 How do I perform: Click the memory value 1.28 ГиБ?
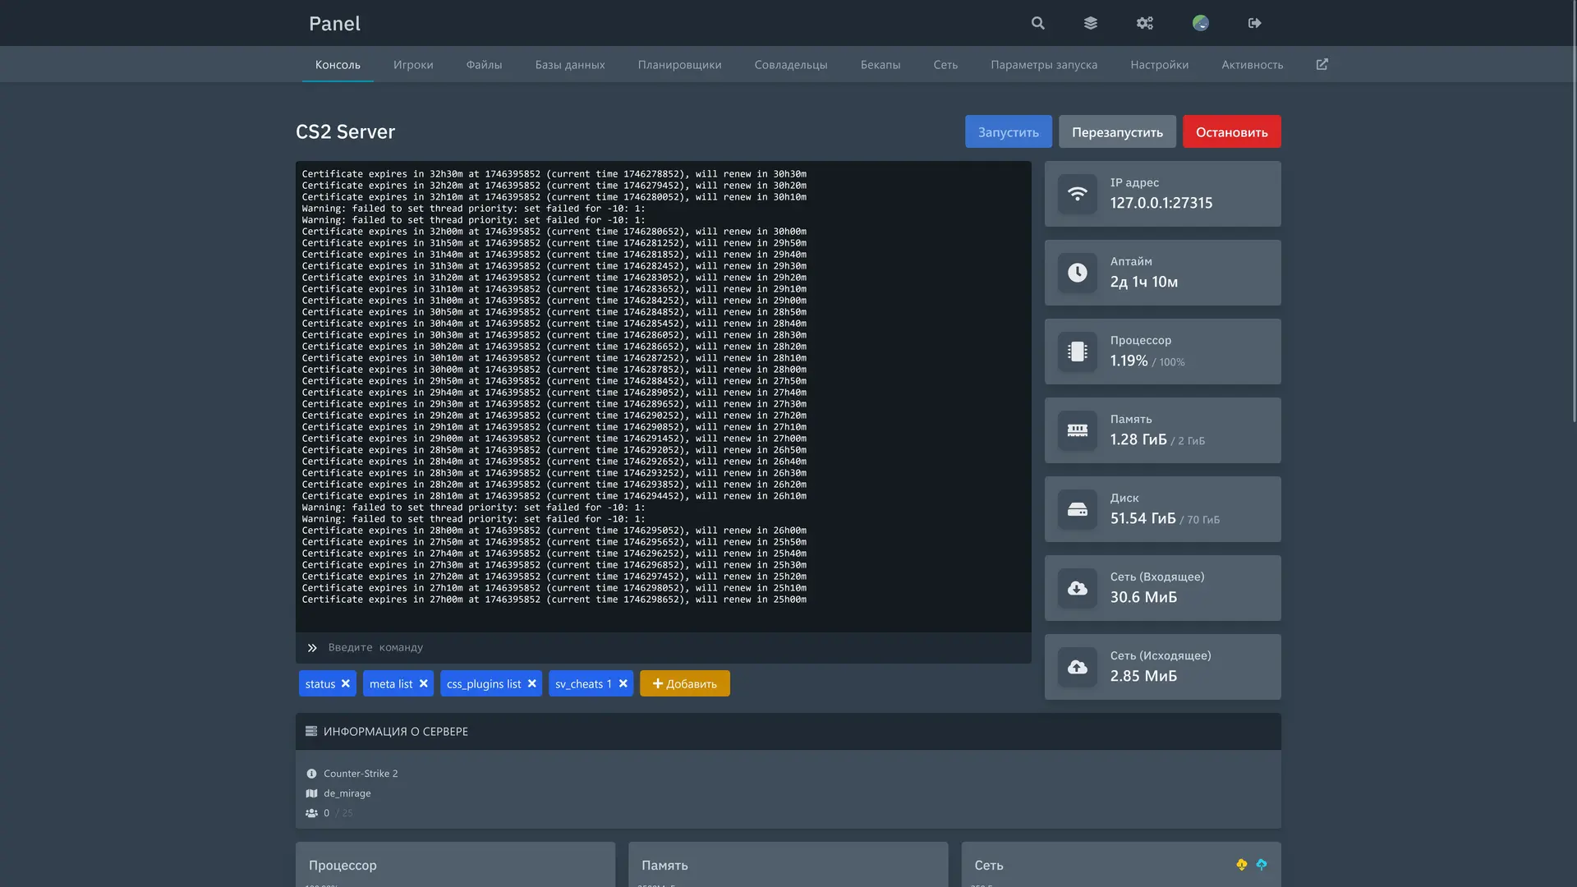[x=1138, y=439]
